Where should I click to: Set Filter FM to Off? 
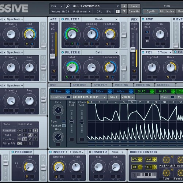pyautogui.click(x=19, y=143)
